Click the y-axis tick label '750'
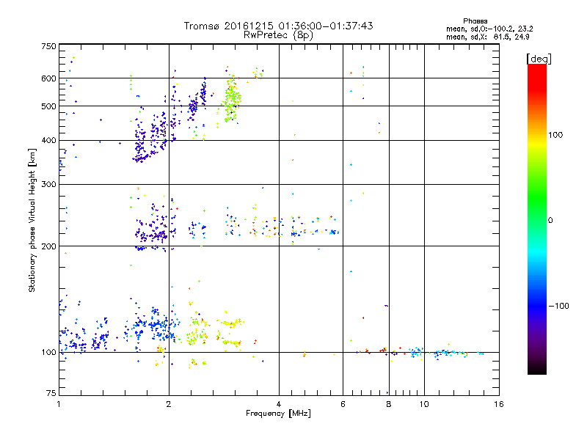The height and width of the screenshot is (440, 587). point(48,46)
